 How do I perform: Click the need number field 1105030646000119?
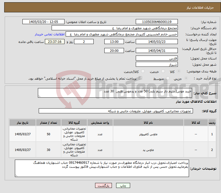[x=156, y=22]
